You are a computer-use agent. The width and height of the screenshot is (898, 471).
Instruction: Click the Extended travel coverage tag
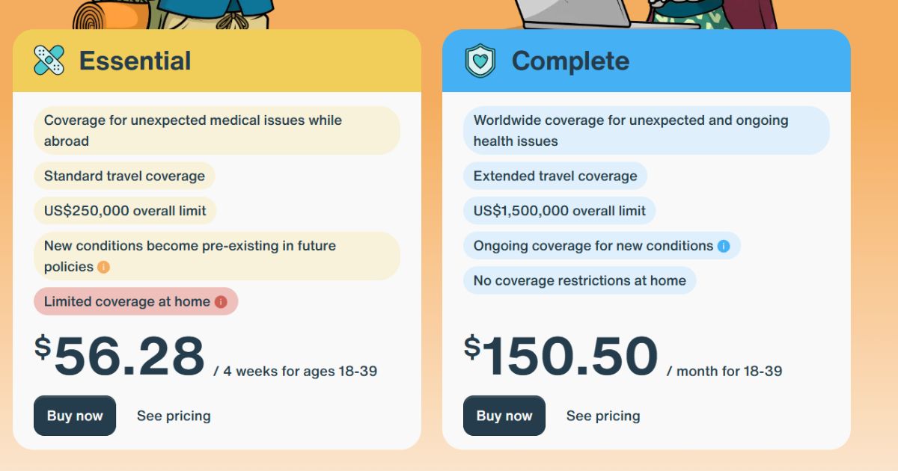coord(555,176)
